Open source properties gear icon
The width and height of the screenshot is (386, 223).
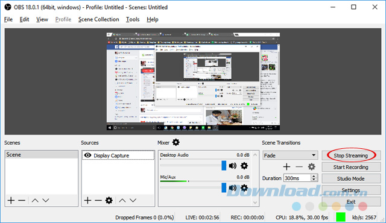coord(109,200)
